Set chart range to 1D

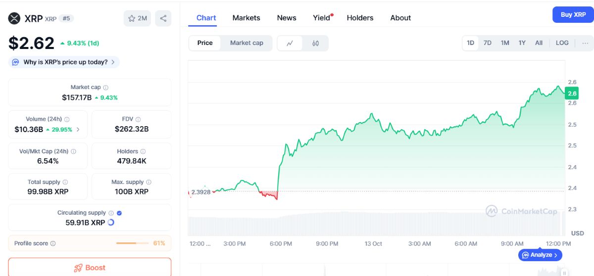point(471,43)
